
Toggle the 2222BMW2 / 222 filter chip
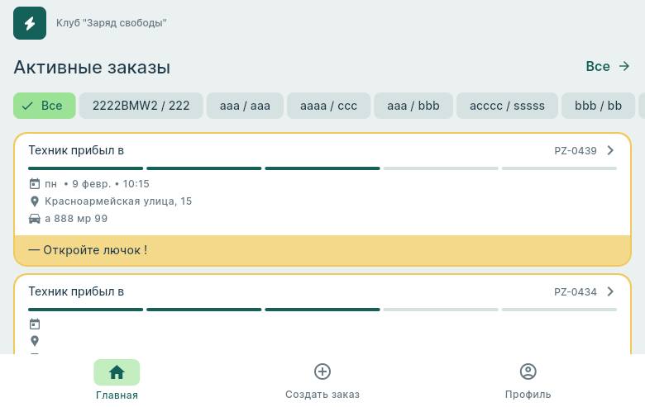141,106
